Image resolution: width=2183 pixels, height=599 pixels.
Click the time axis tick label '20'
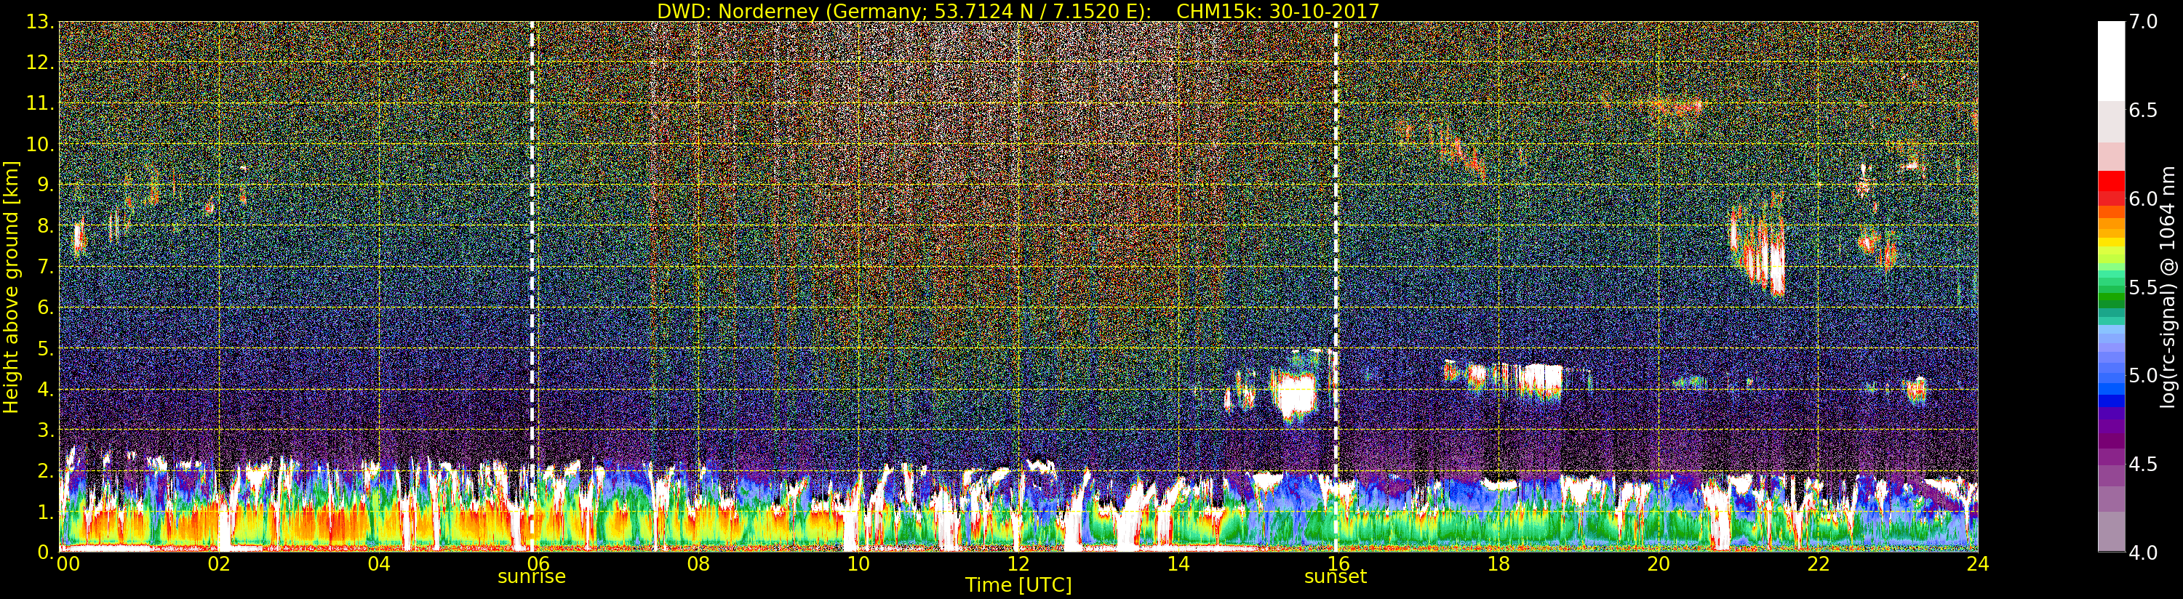1659,563
